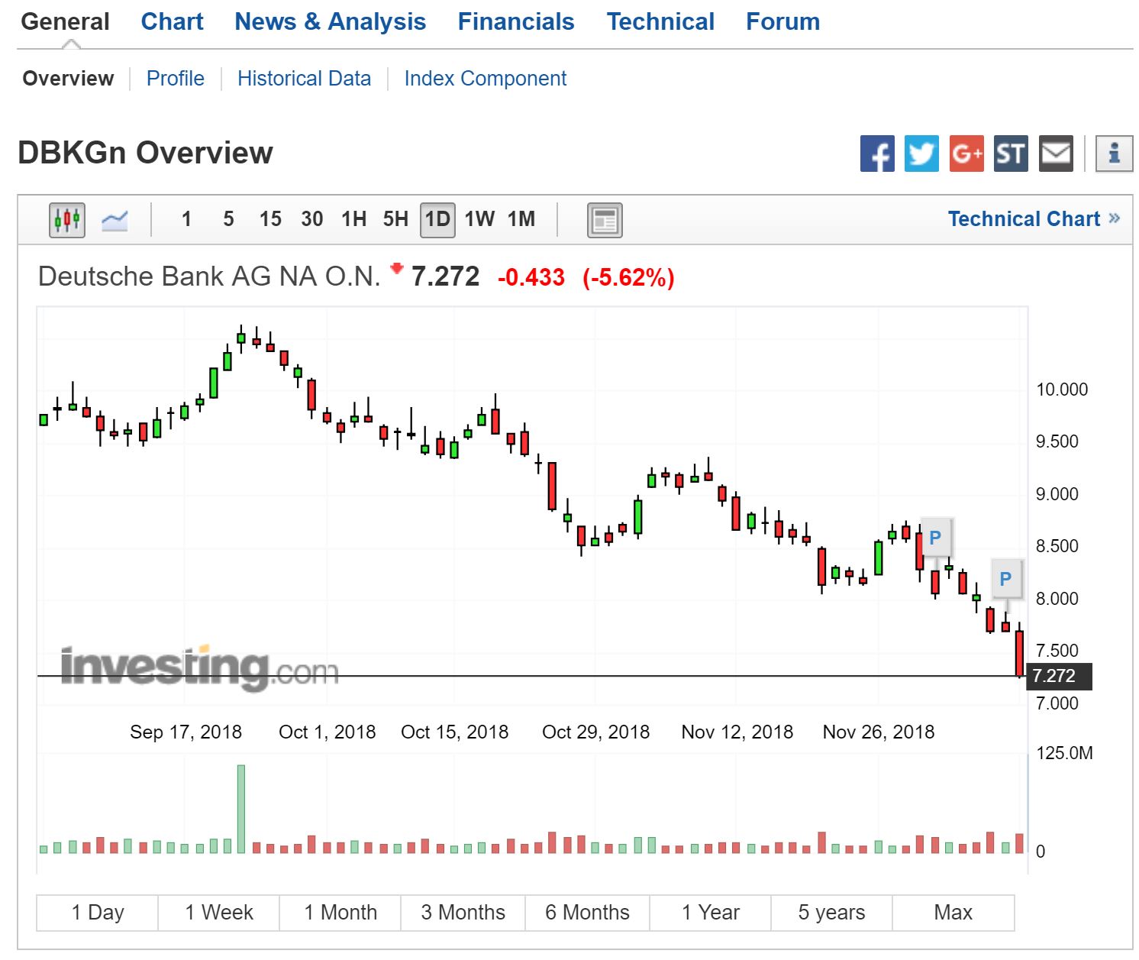This screenshot has width=1139, height=960.
Task: Click the Nov 26, 2018 date label
Action: (879, 732)
